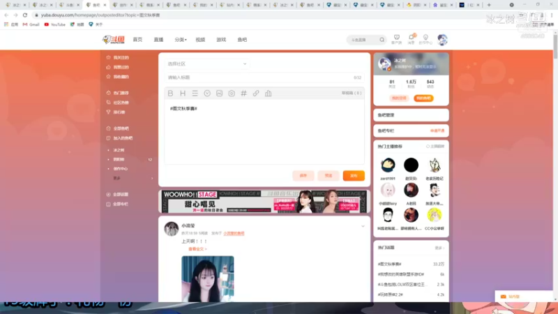The width and height of the screenshot is (558, 314).
Task: Click into the post body text area
Action: click(264, 132)
